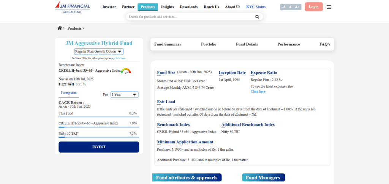
Task: Switch to Fund Summary tab
Action: point(168,44)
